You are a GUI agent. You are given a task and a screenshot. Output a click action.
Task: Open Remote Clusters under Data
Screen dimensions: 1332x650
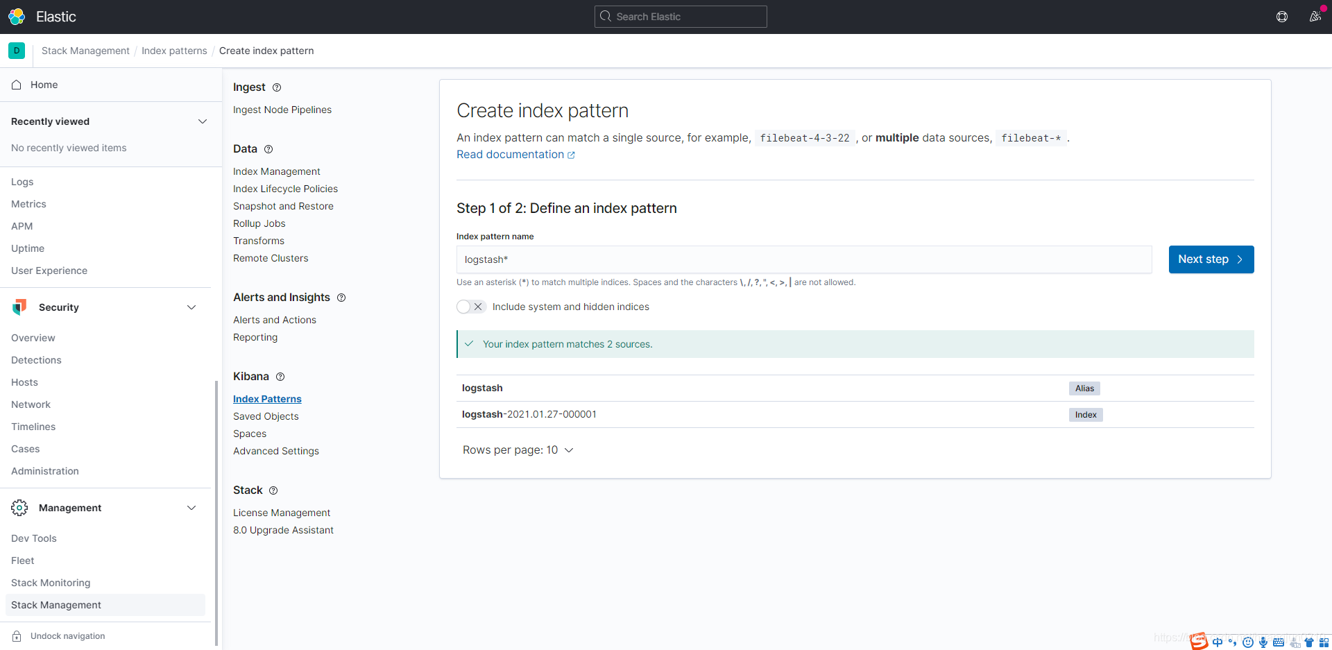(271, 258)
